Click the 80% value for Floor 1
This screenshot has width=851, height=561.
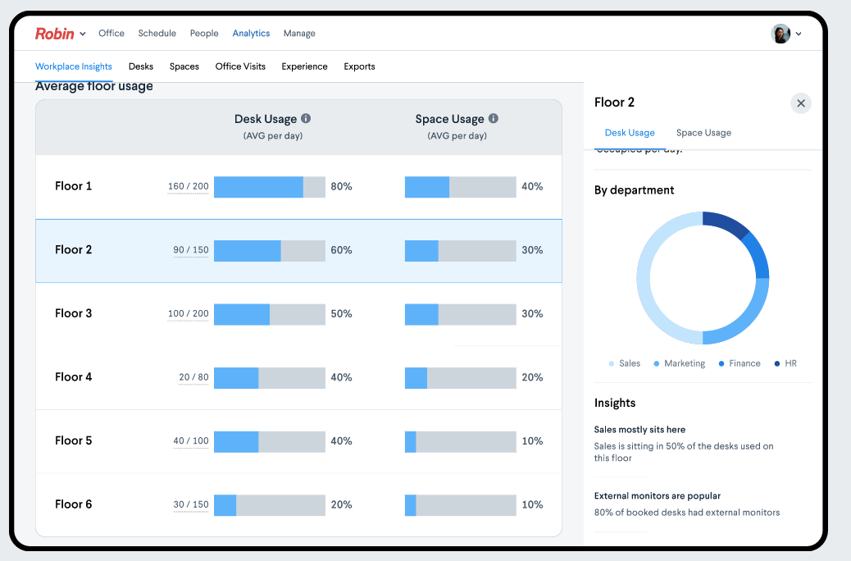pyautogui.click(x=341, y=186)
